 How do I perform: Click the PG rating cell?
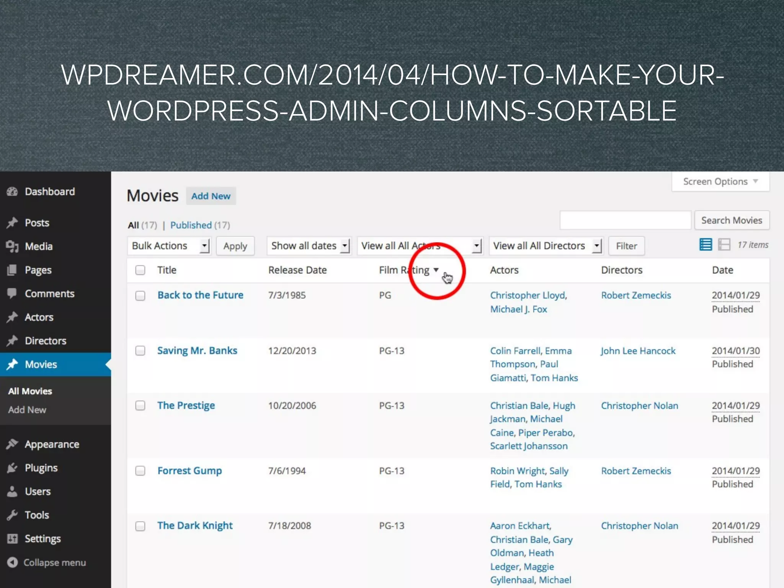tap(385, 295)
